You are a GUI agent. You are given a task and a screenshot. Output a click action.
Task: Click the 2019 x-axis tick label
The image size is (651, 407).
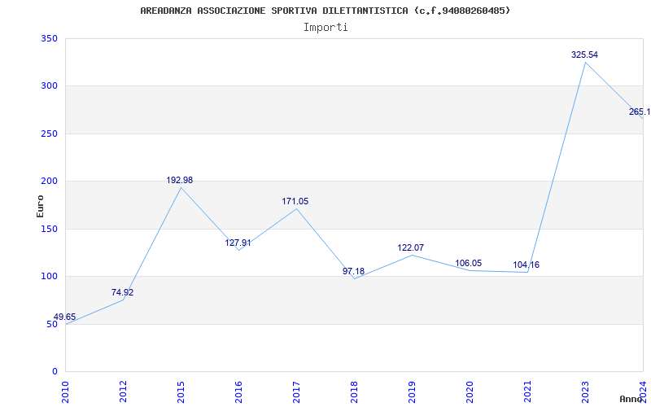412,392
